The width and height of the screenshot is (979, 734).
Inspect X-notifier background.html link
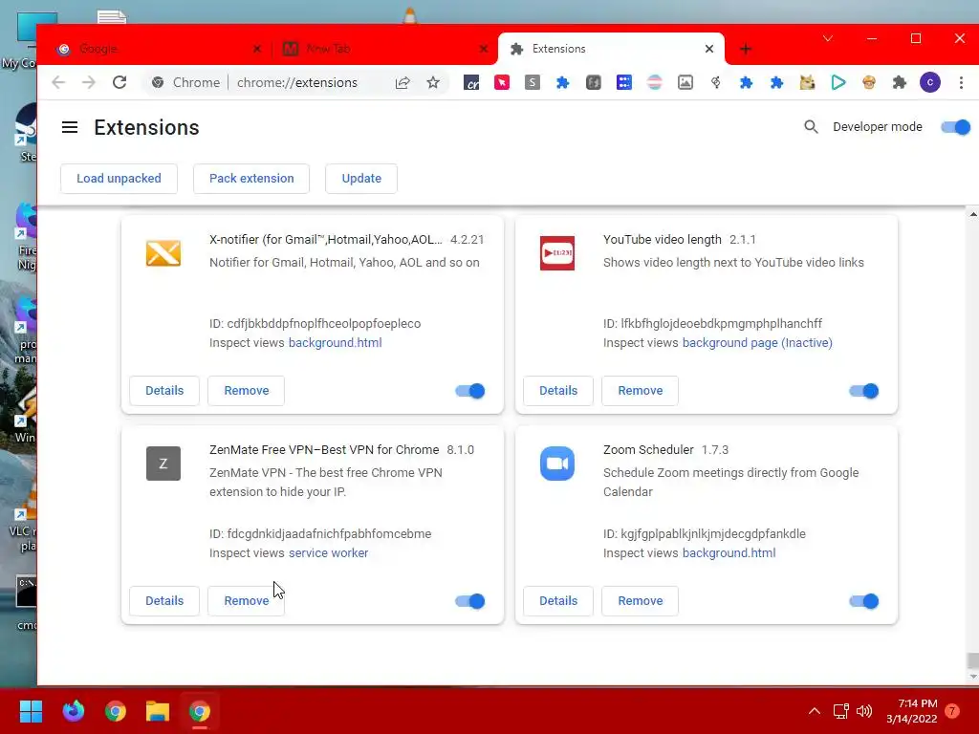[336, 343]
